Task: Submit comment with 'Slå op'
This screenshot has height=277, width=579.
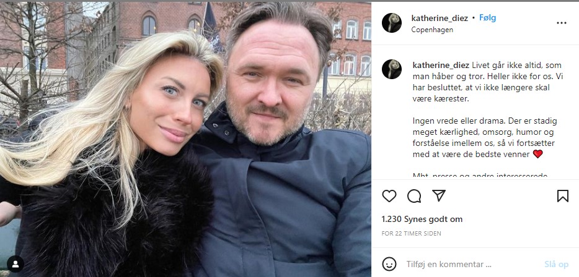Action: (x=556, y=264)
